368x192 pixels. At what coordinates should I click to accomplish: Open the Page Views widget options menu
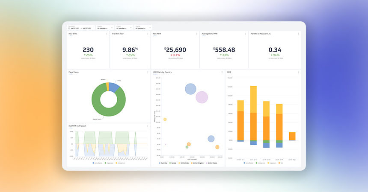[x=148, y=73]
